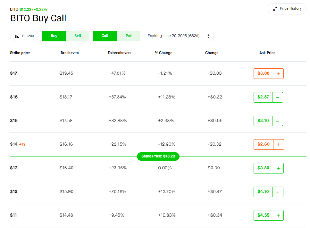This screenshot has width=310, height=228.
Task: Click the Ask Price column header
Action: click(267, 53)
